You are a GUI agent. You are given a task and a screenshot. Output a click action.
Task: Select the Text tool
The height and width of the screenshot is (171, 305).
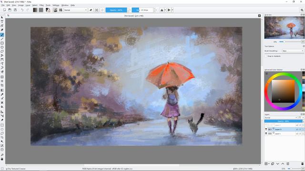2,21
